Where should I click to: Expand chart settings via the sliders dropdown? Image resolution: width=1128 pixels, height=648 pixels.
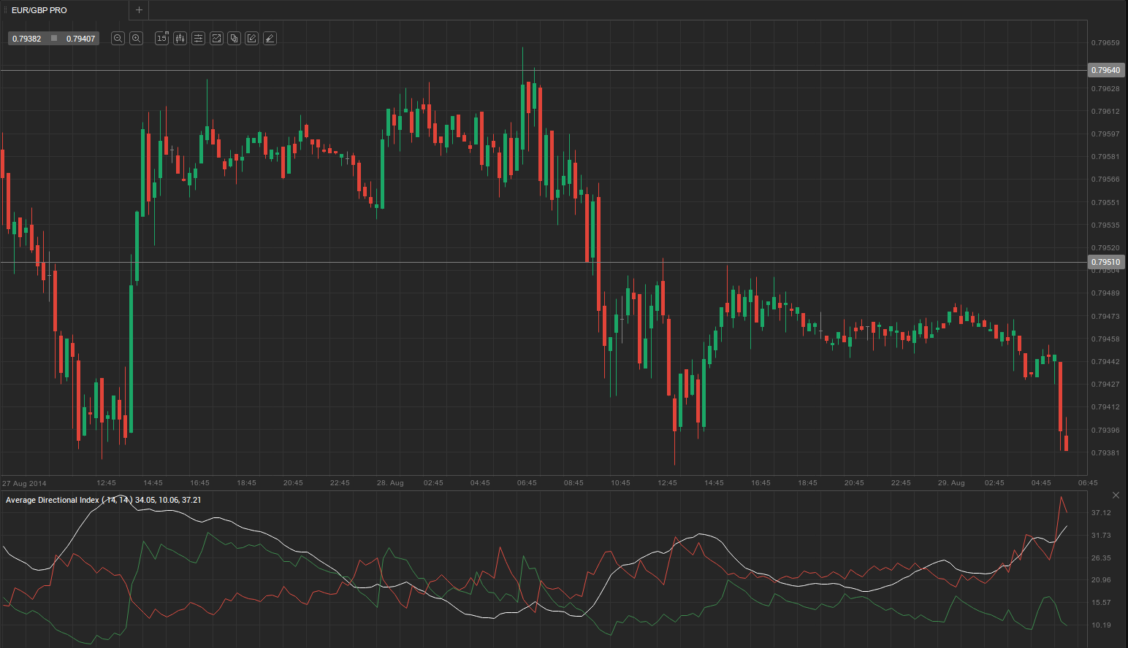pyautogui.click(x=198, y=38)
